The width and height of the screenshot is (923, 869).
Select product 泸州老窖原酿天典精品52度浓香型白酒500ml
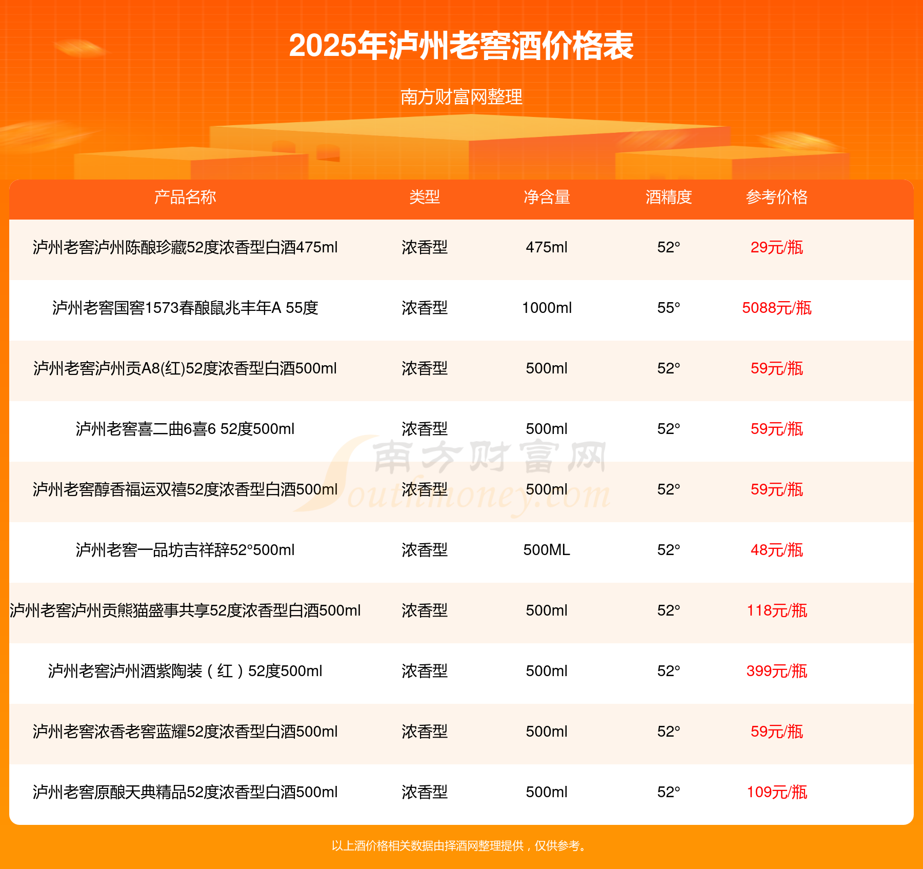click(185, 792)
